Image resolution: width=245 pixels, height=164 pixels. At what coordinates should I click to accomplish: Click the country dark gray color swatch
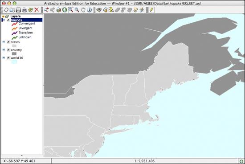(x=14, y=54)
